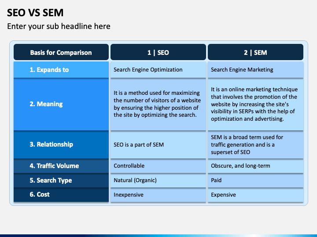Click the 'SEO is a part of SEM' cell
The width and height of the screenshot is (317, 237).
(158, 144)
